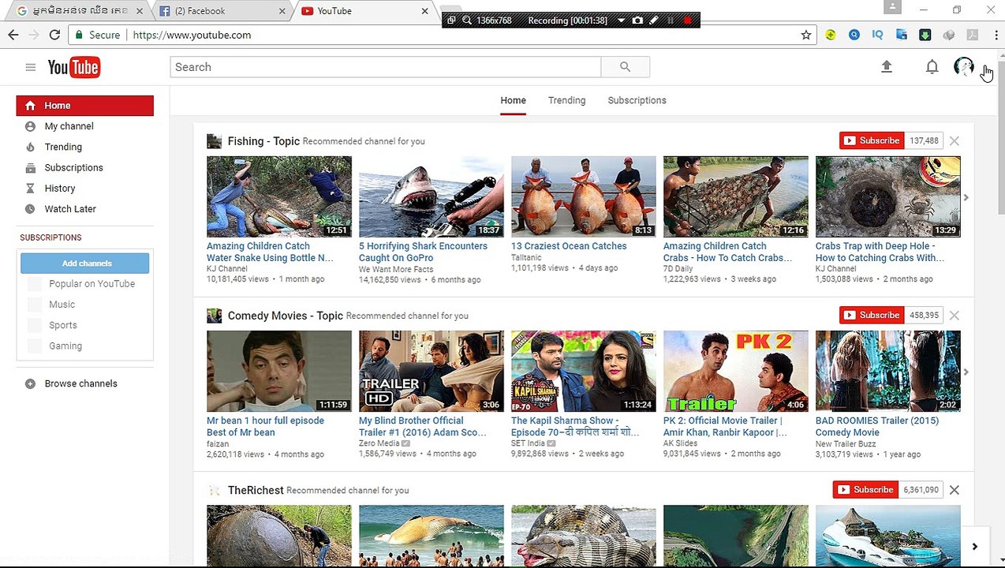Open the account avatar menu
Screen dimensions: 1005x568
click(963, 67)
